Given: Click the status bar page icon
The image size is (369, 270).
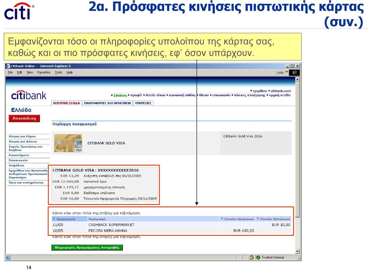Looking at the screenshot, I should 8,258.
